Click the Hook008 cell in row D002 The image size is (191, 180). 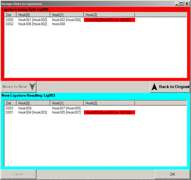click(59, 24)
